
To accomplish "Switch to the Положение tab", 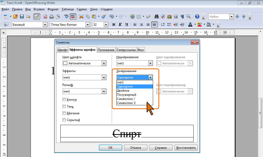I will (106, 50).
